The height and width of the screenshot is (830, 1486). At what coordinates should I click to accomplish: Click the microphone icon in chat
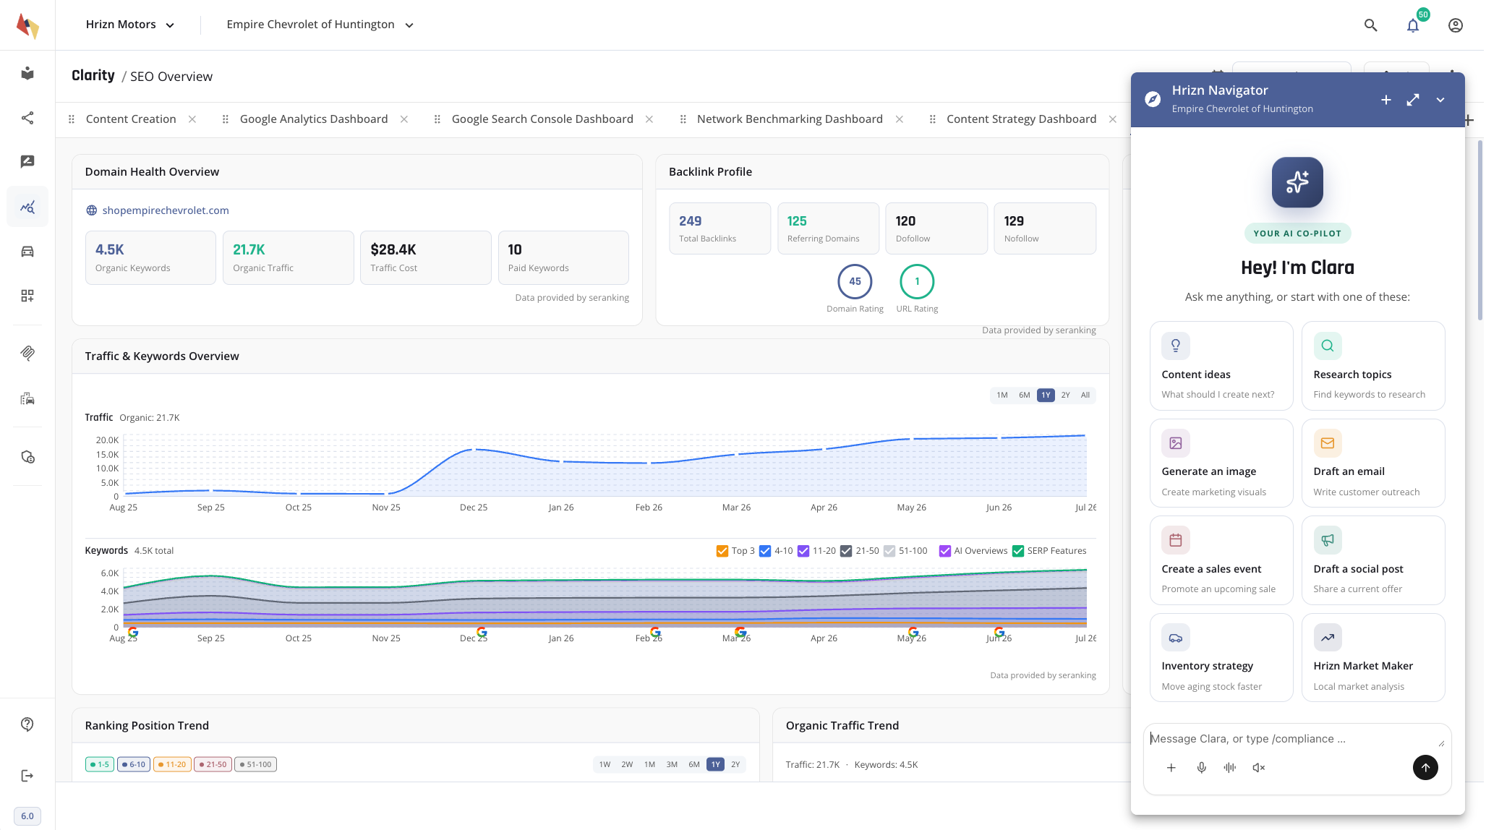pos(1201,768)
